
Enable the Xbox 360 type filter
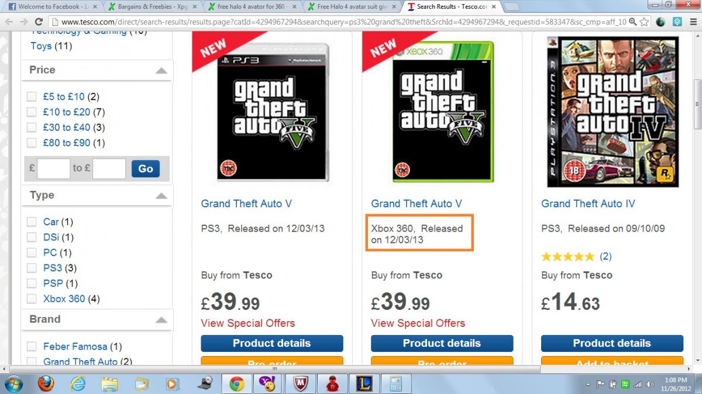click(32, 298)
